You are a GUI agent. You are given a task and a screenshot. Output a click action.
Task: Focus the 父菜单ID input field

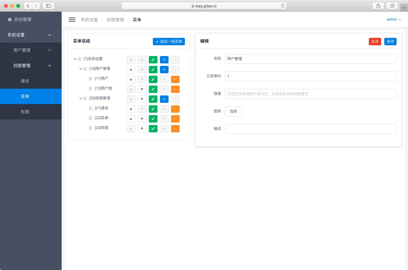coord(311,76)
